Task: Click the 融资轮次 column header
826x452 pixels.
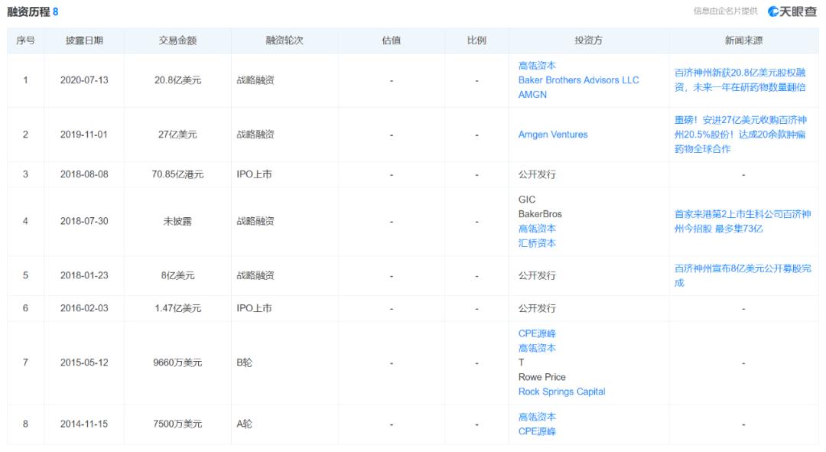Action: tap(285, 41)
